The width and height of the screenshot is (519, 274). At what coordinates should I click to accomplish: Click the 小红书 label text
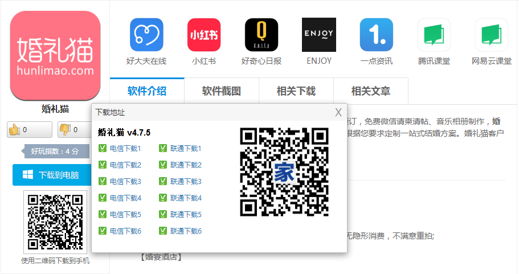[204, 61]
